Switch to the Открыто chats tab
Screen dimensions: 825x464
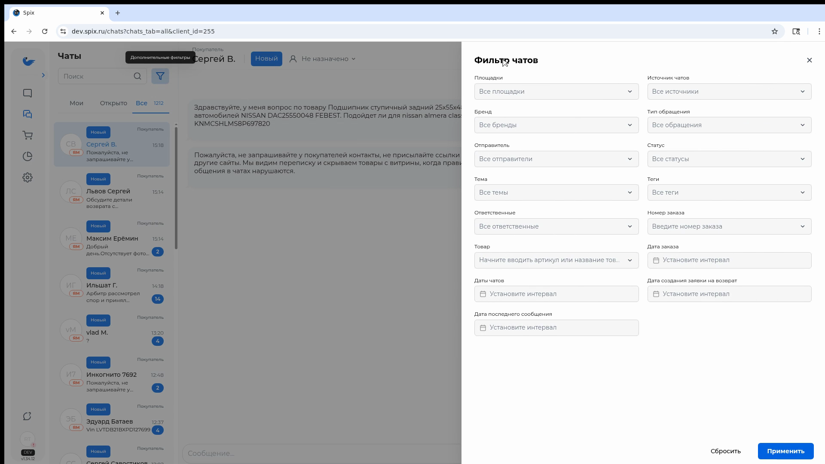point(113,103)
